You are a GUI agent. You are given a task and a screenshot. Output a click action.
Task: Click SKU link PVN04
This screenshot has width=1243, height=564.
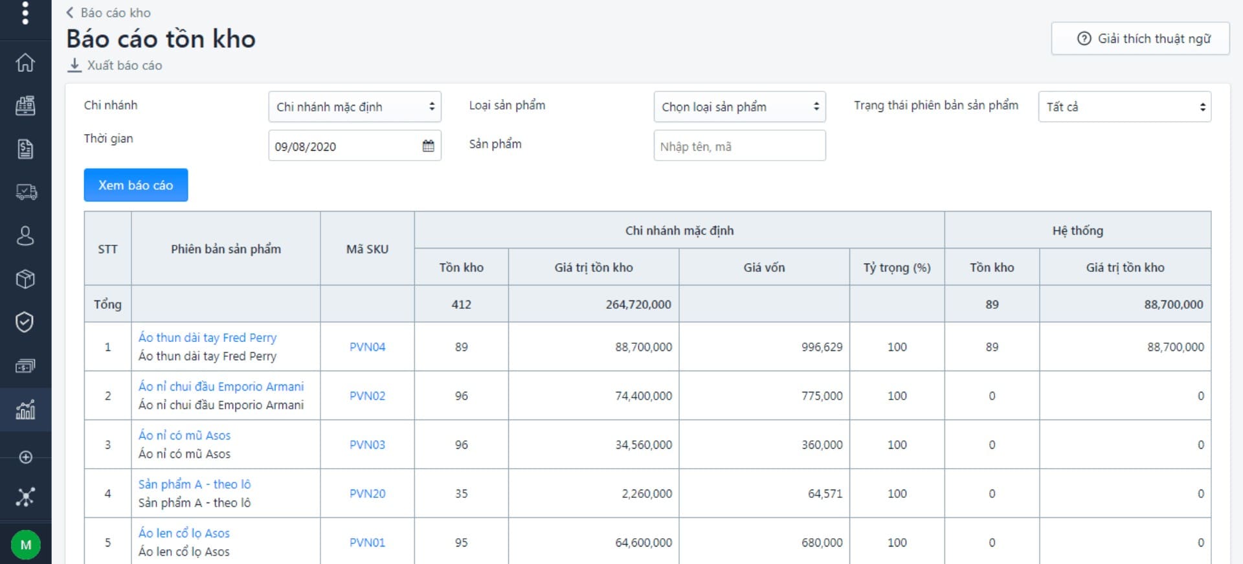[x=367, y=347]
